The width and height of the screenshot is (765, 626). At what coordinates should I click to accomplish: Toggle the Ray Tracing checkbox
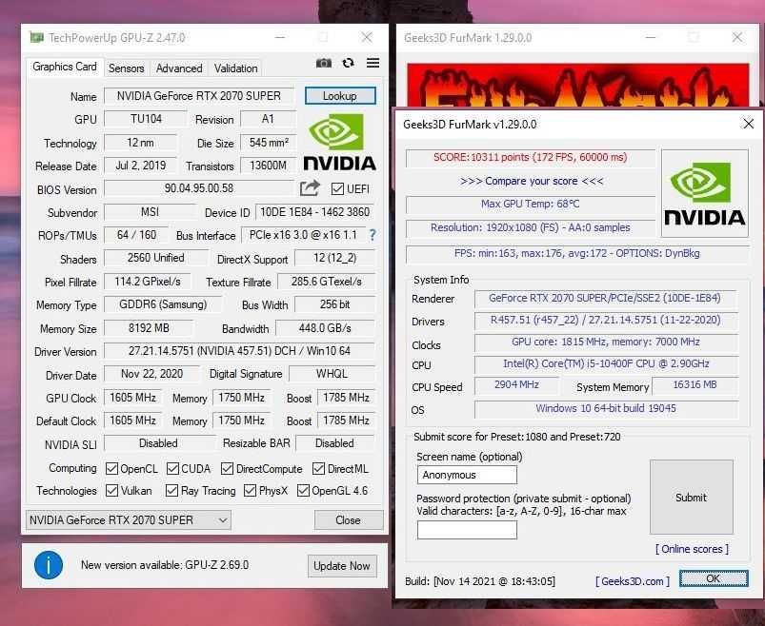(171, 491)
